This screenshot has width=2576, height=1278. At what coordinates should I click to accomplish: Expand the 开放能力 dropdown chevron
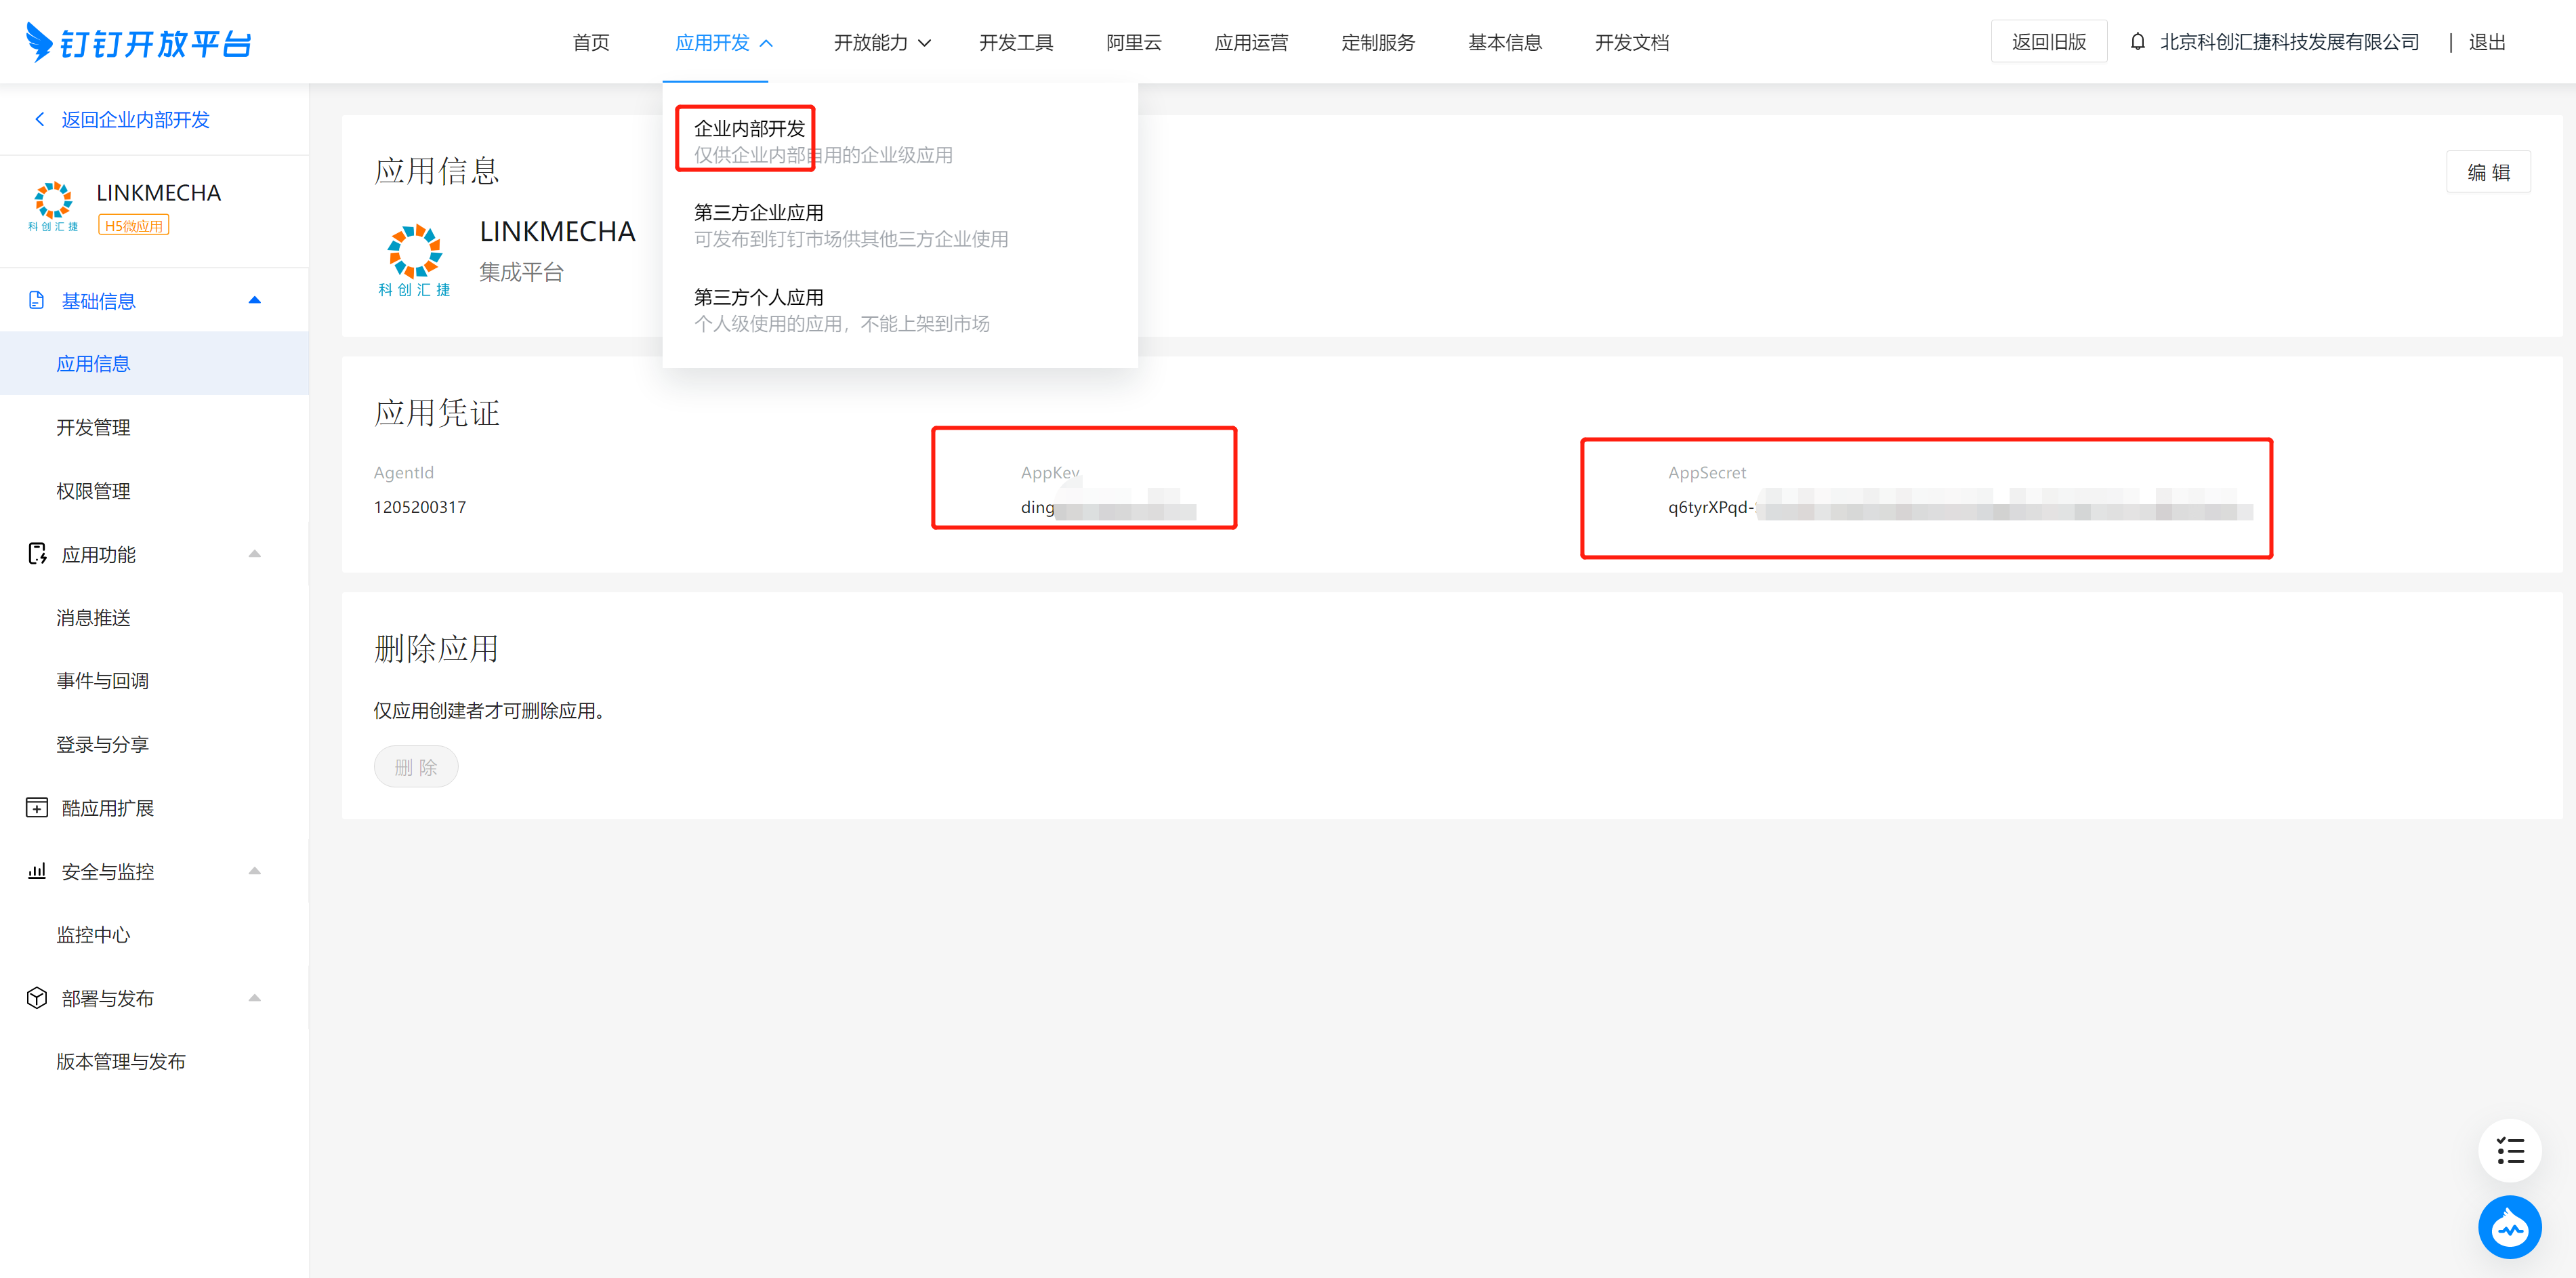pos(925,43)
